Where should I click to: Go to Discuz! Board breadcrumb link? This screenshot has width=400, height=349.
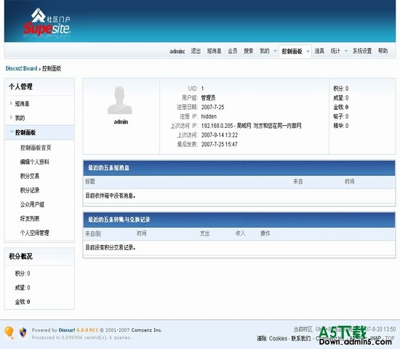pos(21,68)
